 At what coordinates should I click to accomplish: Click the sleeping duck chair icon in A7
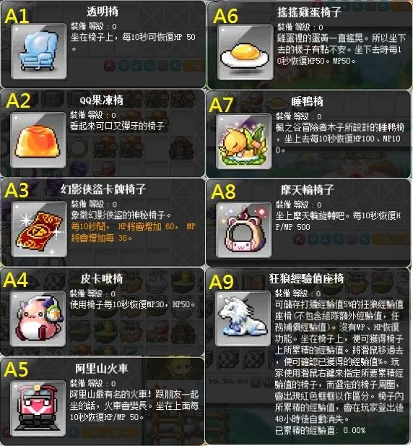pos(244,142)
